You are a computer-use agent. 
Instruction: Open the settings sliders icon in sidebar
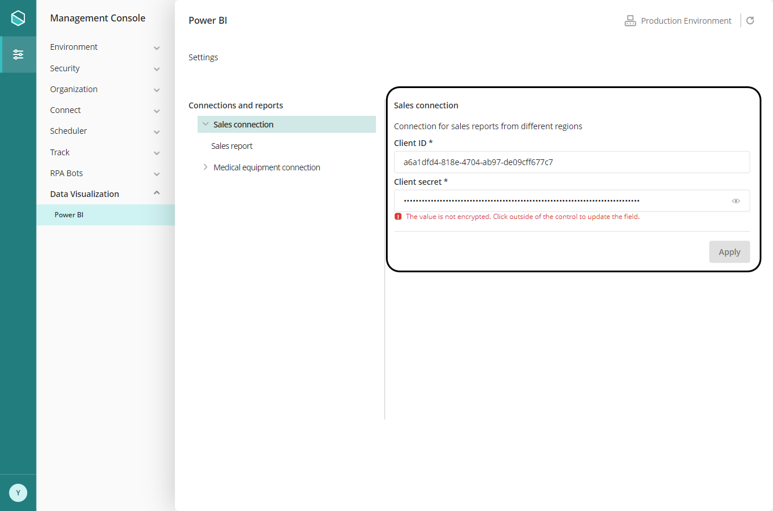[19, 54]
